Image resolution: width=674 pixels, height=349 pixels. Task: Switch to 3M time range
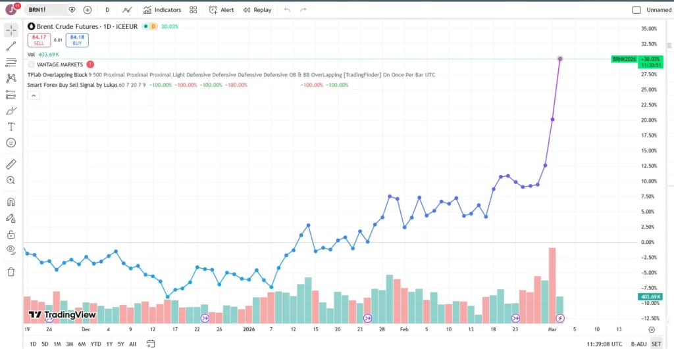[x=69, y=344]
